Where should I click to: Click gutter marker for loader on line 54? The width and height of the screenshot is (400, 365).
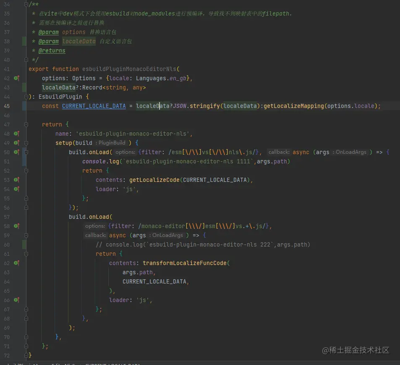17,189
